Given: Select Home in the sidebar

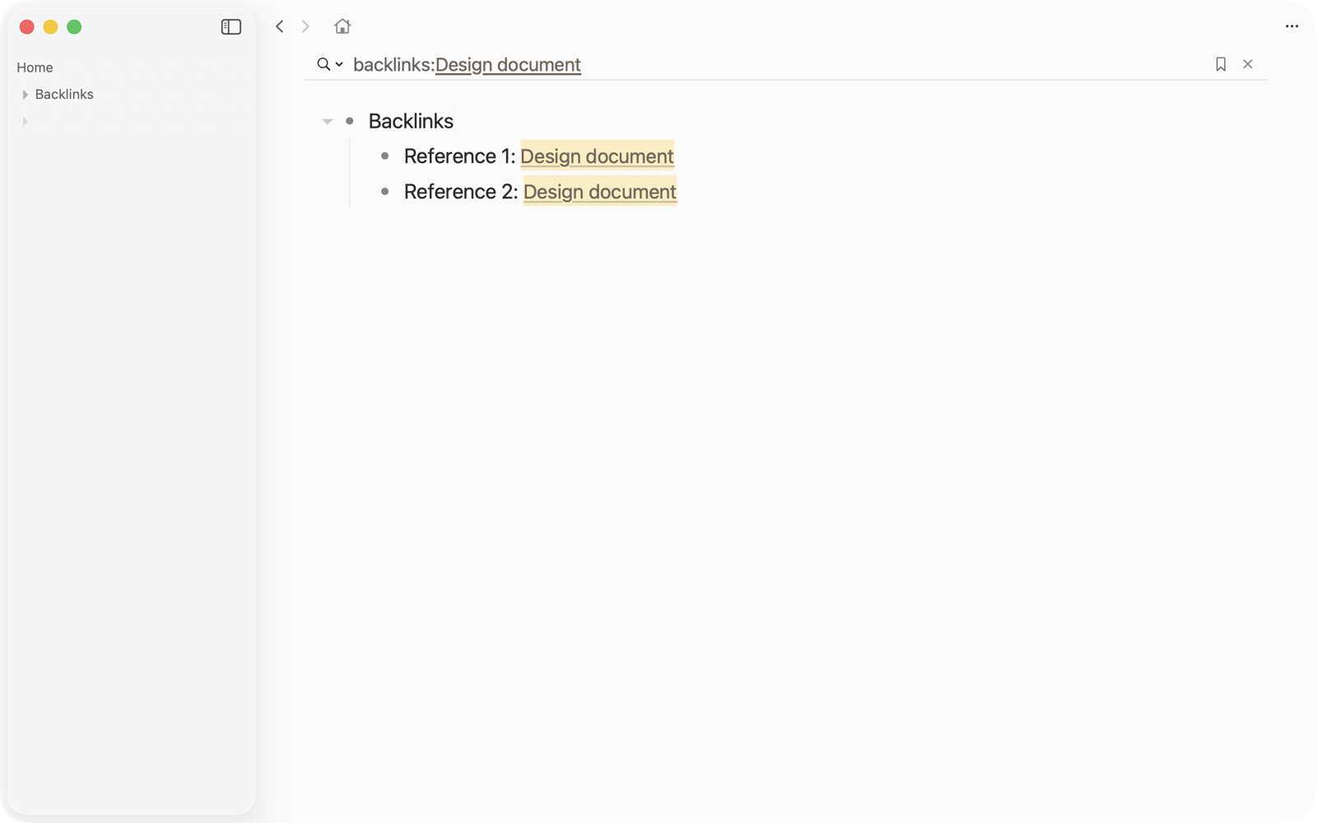Looking at the screenshot, I should [35, 67].
